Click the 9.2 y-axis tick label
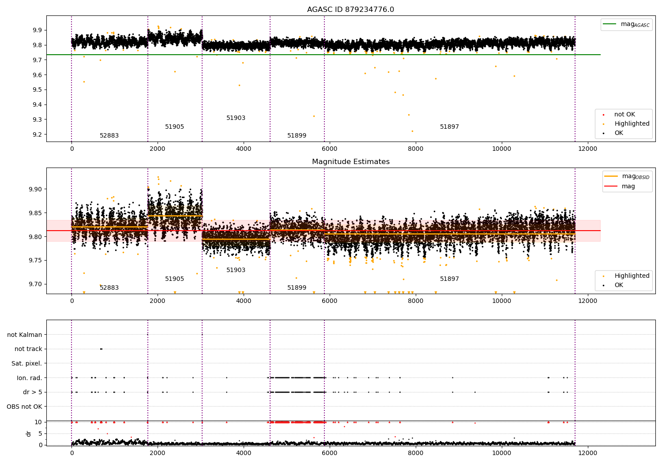Viewport: 662px width, 463px height. (37, 134)
